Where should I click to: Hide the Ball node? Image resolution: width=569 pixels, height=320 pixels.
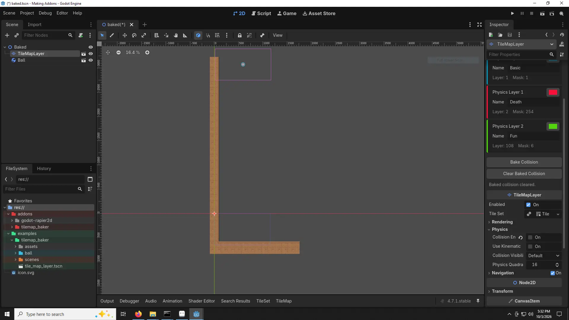click(91, 60)
